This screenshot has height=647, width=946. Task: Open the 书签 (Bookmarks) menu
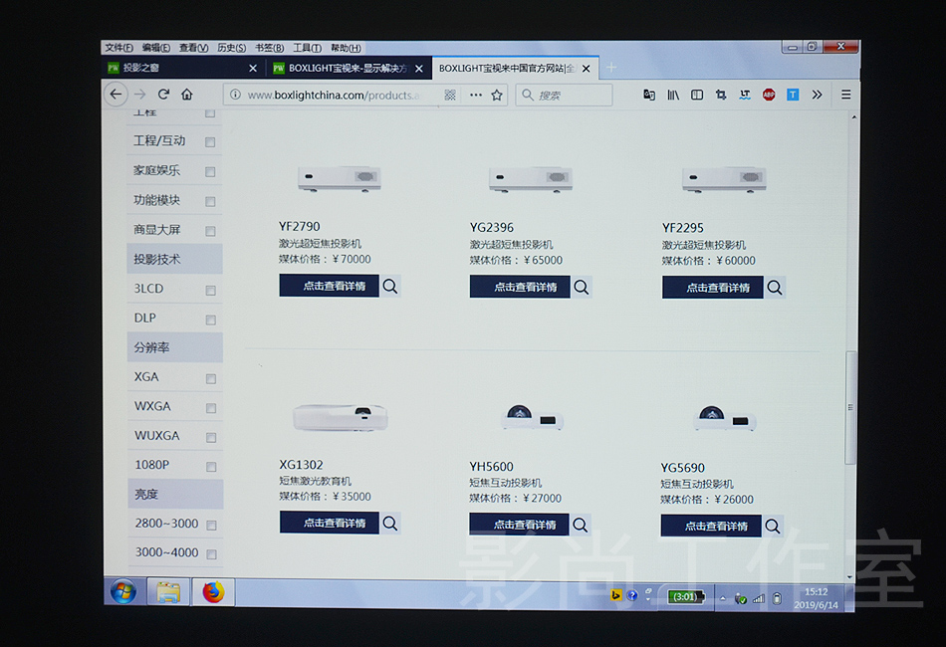[x=269, y=48]
